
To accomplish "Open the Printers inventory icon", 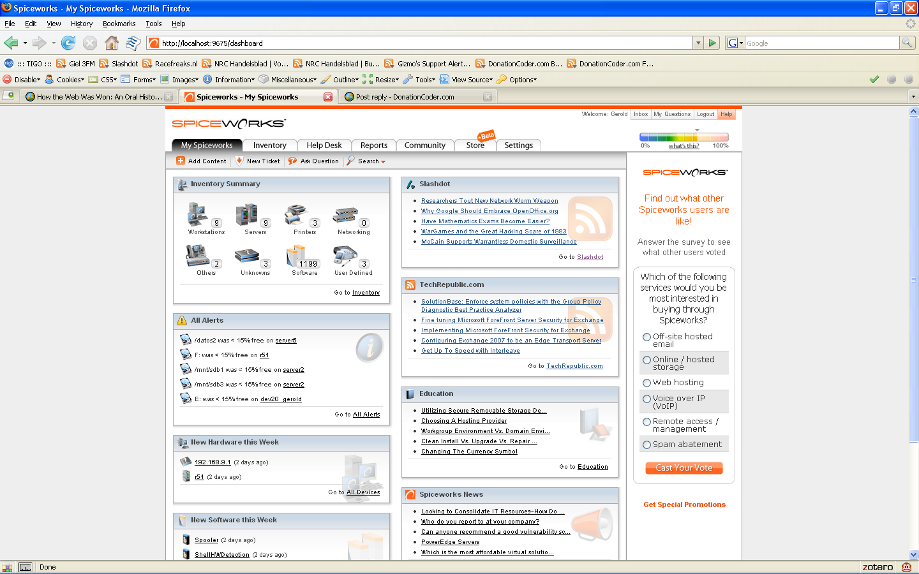I will pos(295,215).
